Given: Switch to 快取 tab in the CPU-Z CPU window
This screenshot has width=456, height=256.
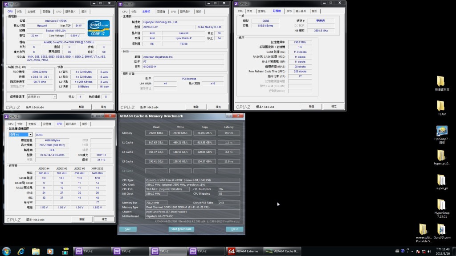Looking at the screenshot, I should (19, 12).
